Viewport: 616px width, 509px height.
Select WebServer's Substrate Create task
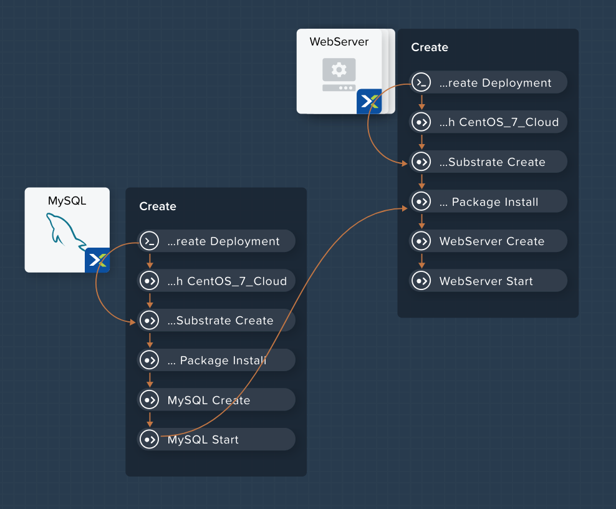(x=488, y=162)
